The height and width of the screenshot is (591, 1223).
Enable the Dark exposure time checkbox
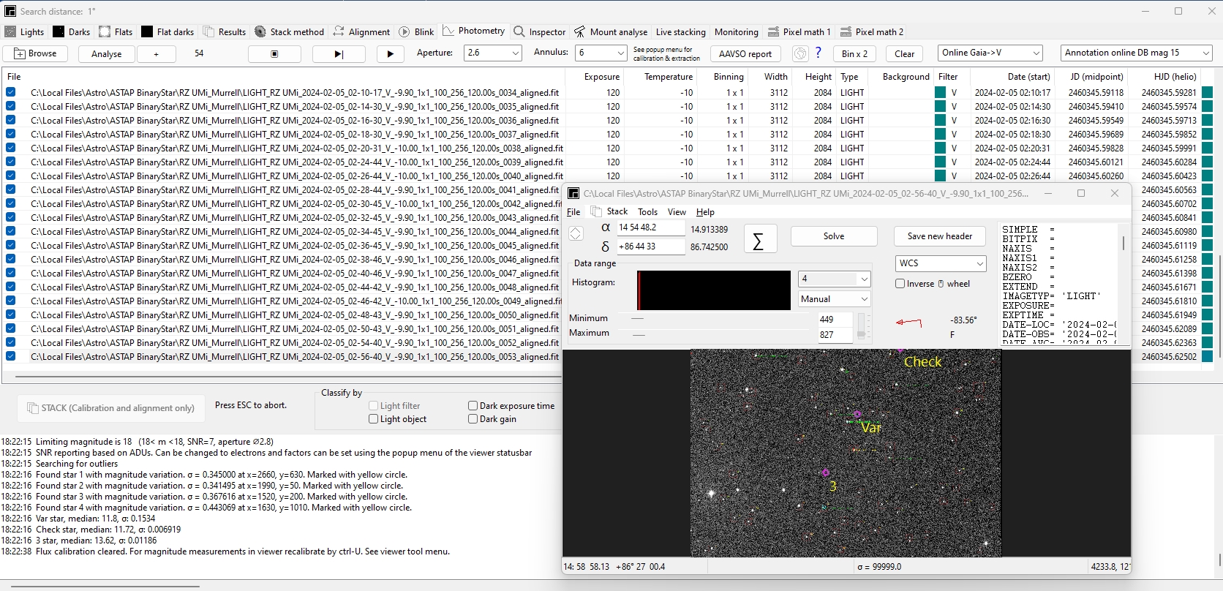473,406
